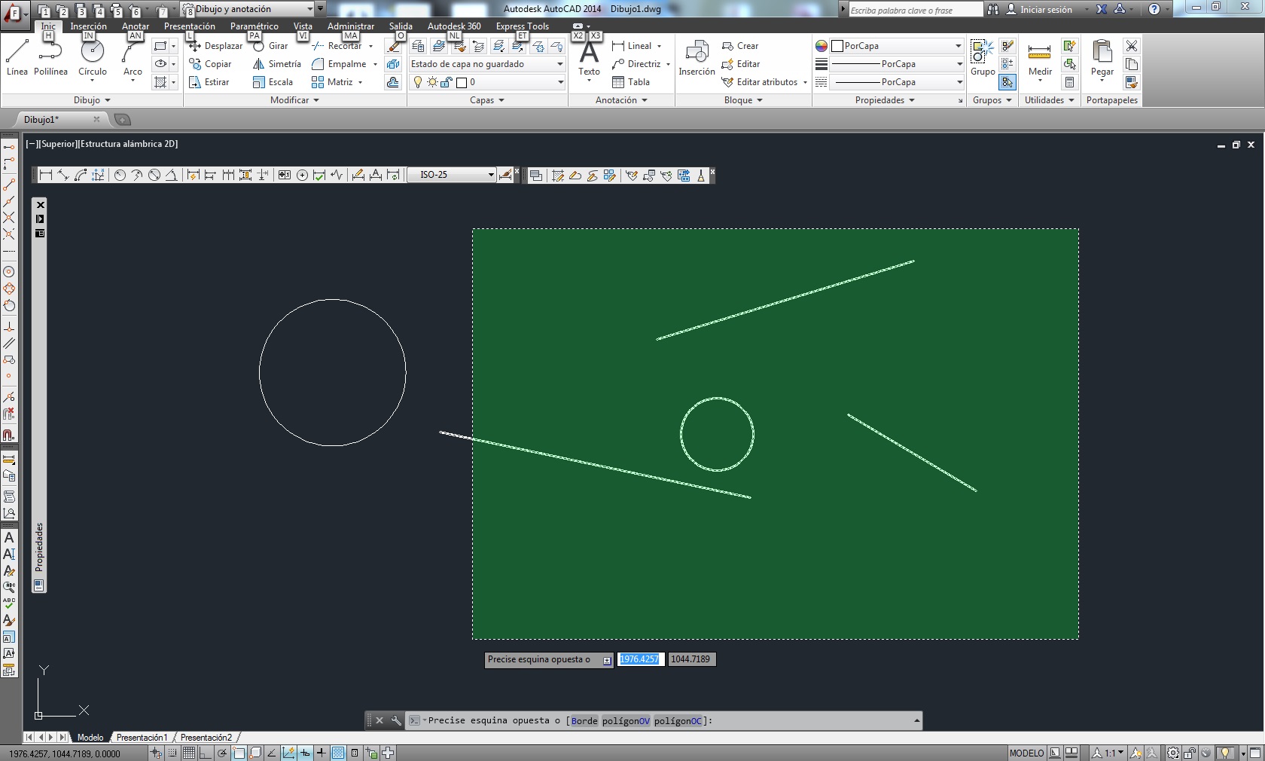
Task: Choose 'Borde' option in command line
Action: coord(584,721)
